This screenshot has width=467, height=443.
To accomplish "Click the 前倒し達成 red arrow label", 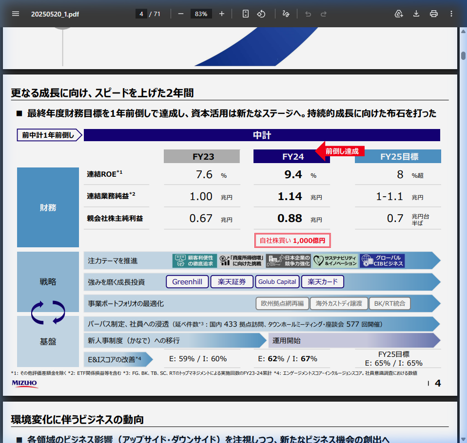I will (340, 151).
